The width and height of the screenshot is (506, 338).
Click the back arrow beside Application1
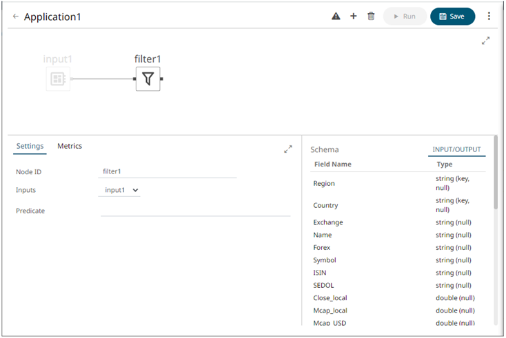pyautogui.click(x=15, y=16)
